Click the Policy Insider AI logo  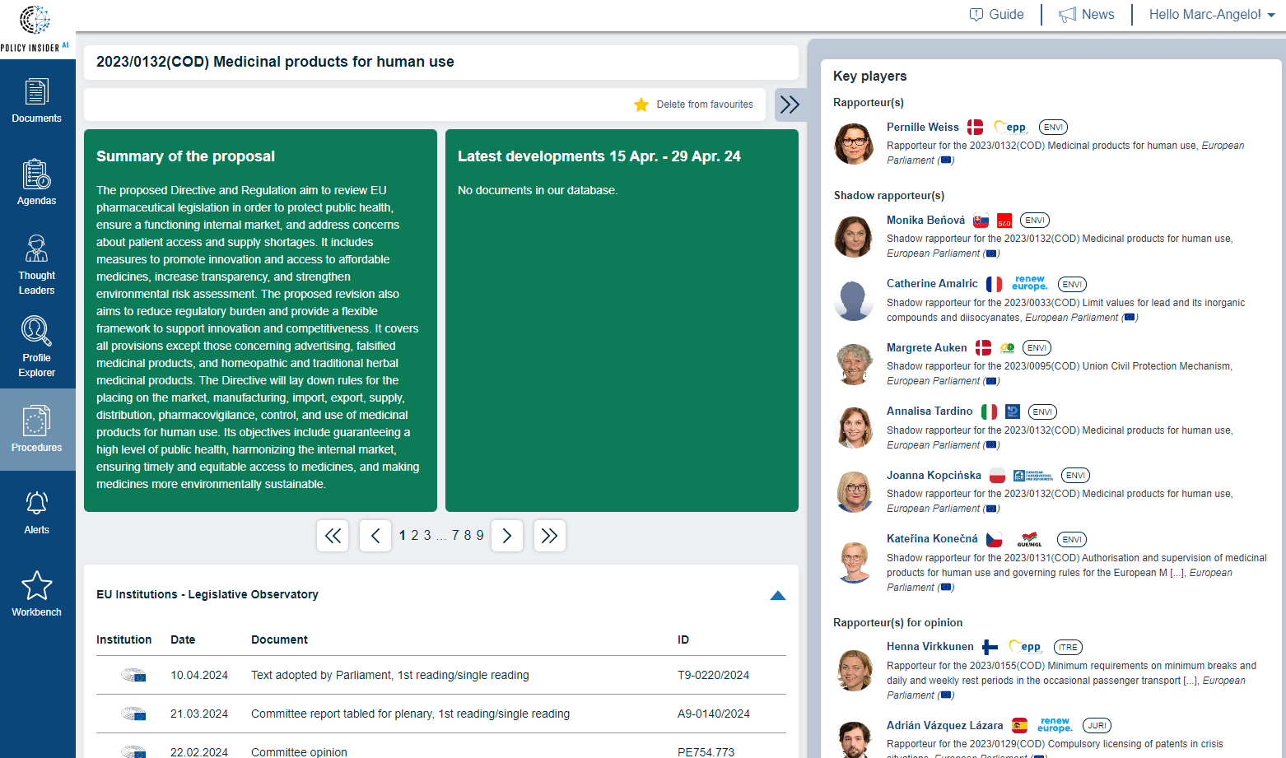pyautogui.click(x=33, y=25)
